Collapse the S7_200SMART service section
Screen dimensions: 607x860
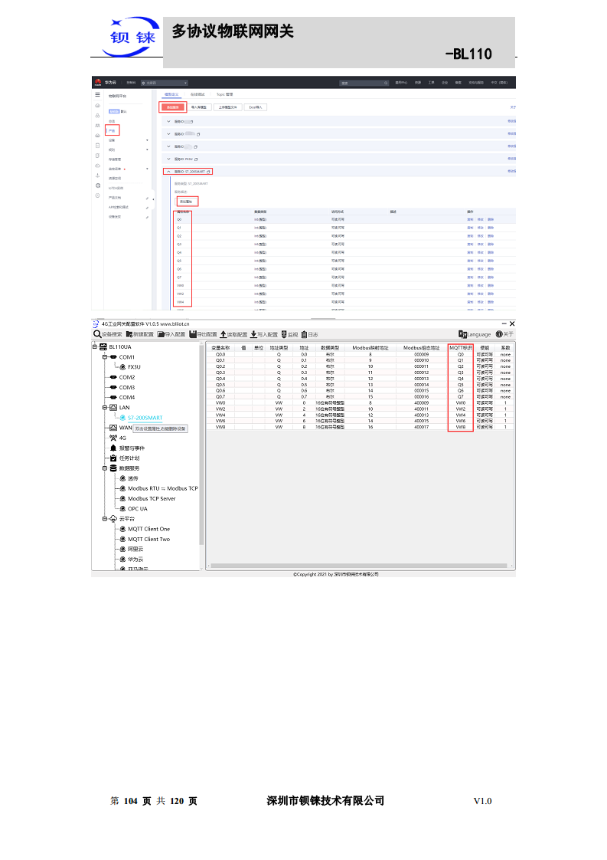pos(168,172)
